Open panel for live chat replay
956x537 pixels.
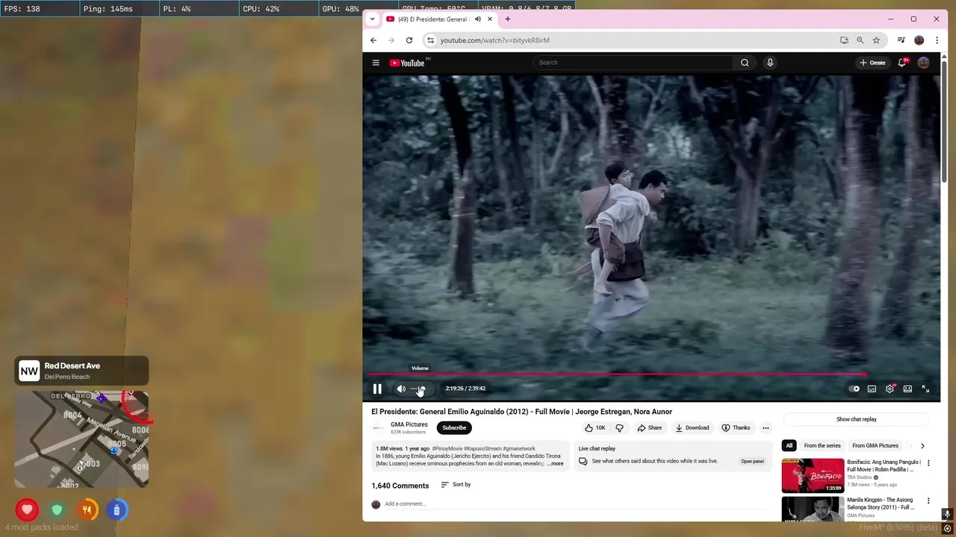click(752, 462)
